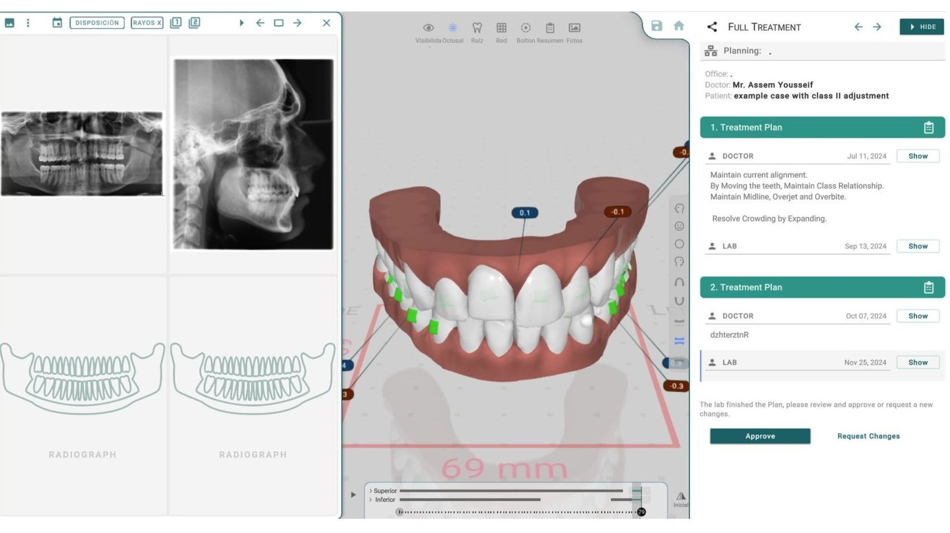The image size is (950, 533).
Task: Open the calendar icon in photo panel
Action: click(x=57, y=23)
